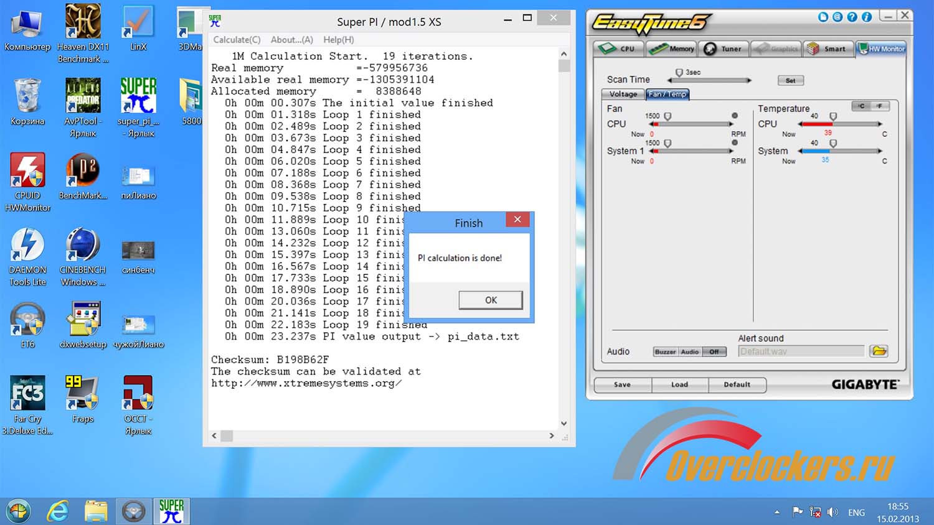Toggle the System 1 fan alert indicator
The width and height of the screenshot is (934, 525).
coord(735,142)
